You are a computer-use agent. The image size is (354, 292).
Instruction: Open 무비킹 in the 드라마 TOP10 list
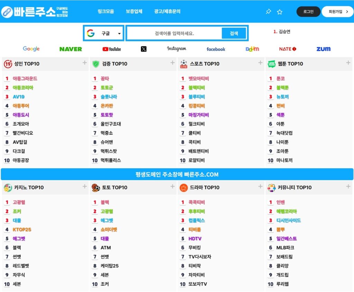[195, 248]
